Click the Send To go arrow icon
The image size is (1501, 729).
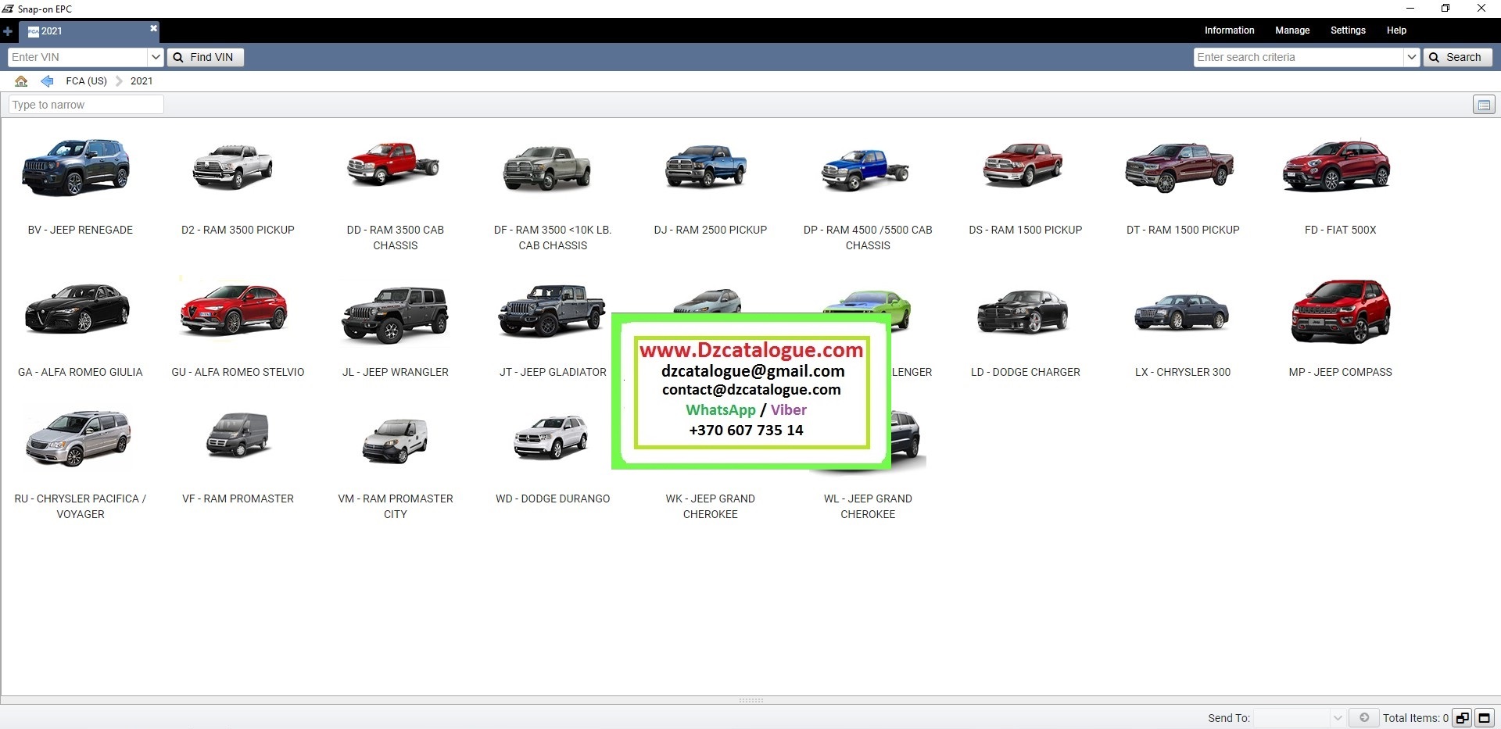[x=1364, y=717]
